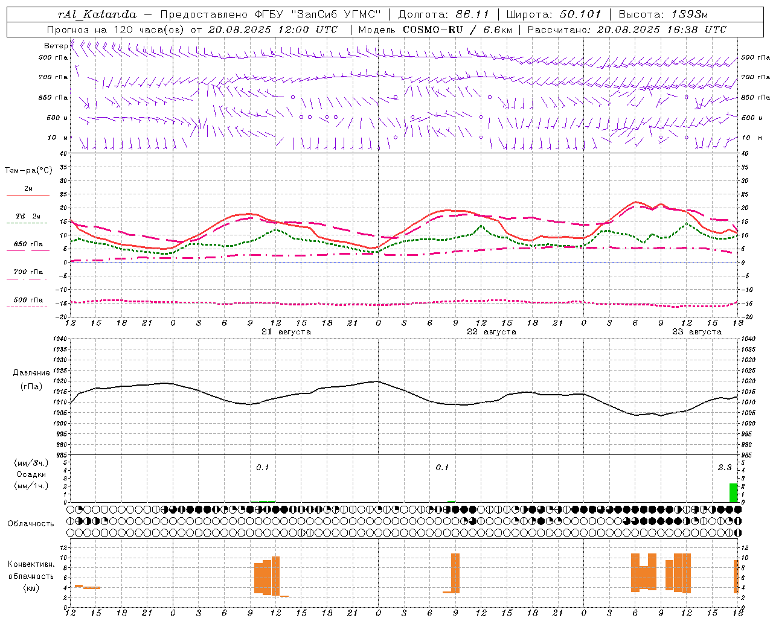This screenshot has width=773, height=618.
Task: Click the Ветер label of the wind panel
Action: tap(56, 46)
